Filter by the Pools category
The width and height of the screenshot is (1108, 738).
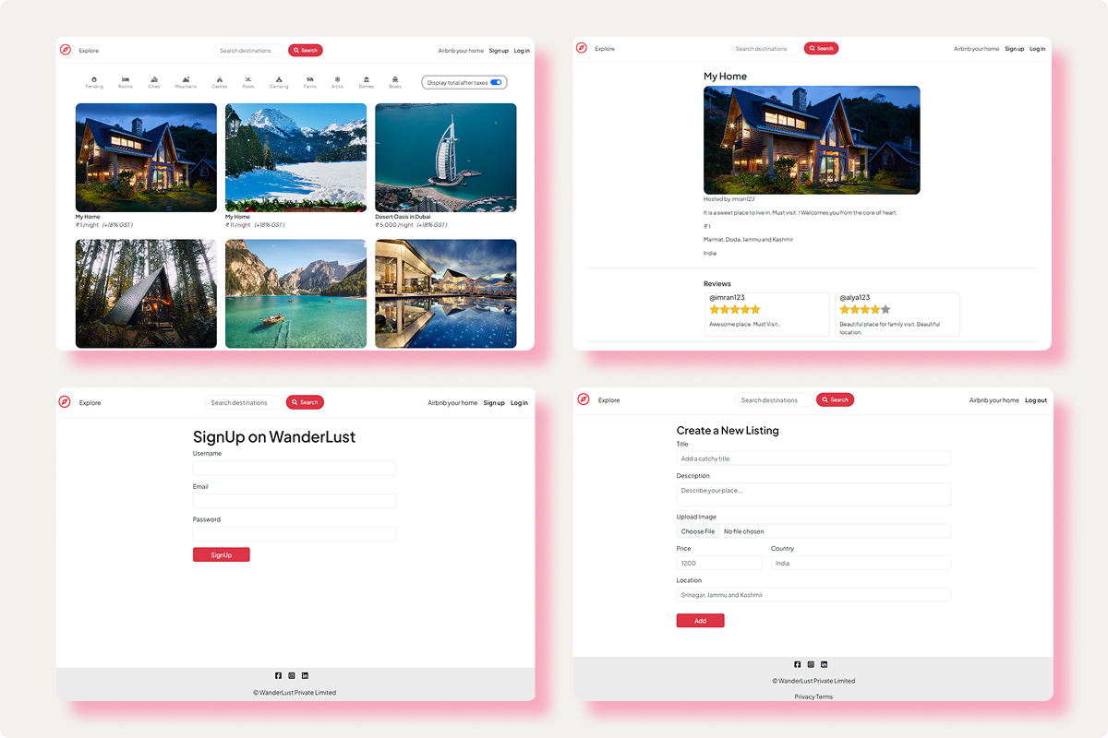(248, 80)
